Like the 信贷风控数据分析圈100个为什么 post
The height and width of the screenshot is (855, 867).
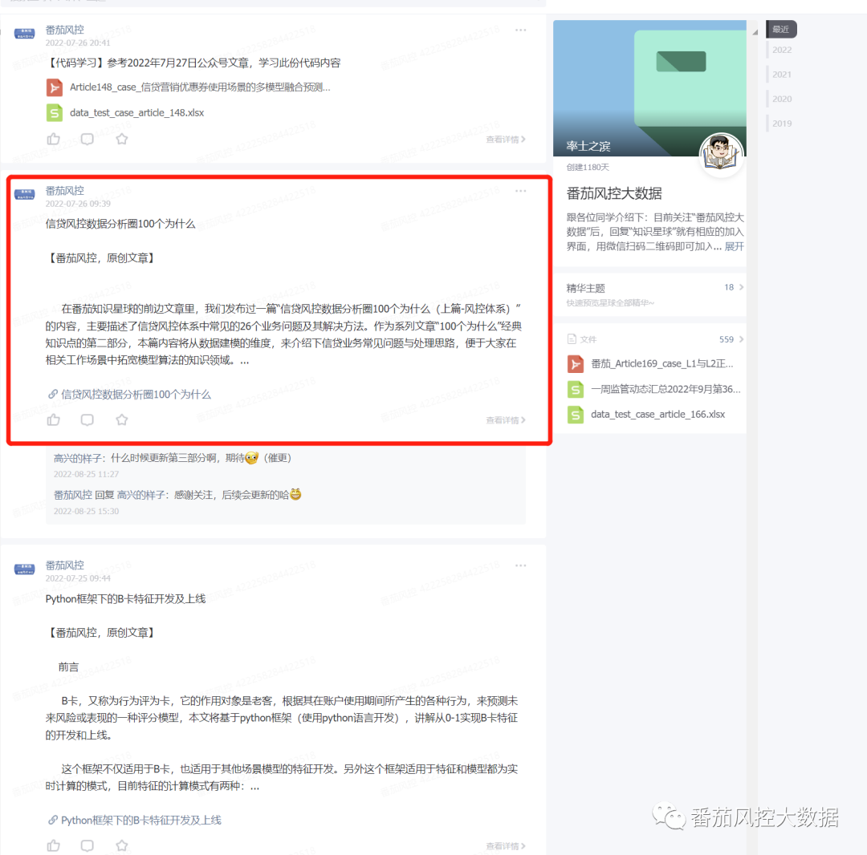(x=54, y=419)
